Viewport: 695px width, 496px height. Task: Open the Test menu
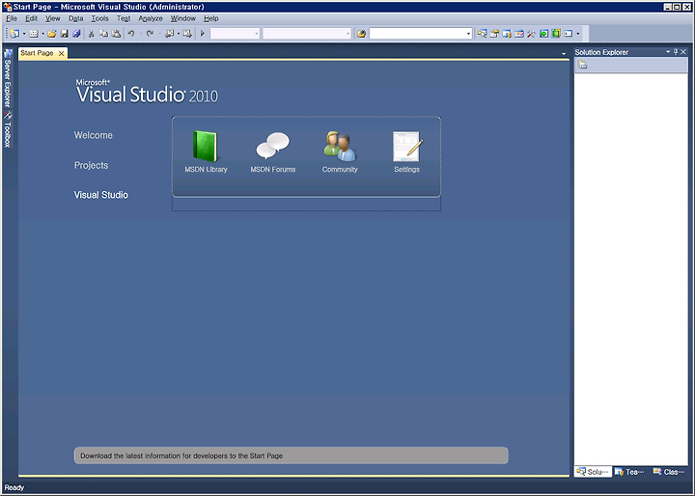point(124,18)
